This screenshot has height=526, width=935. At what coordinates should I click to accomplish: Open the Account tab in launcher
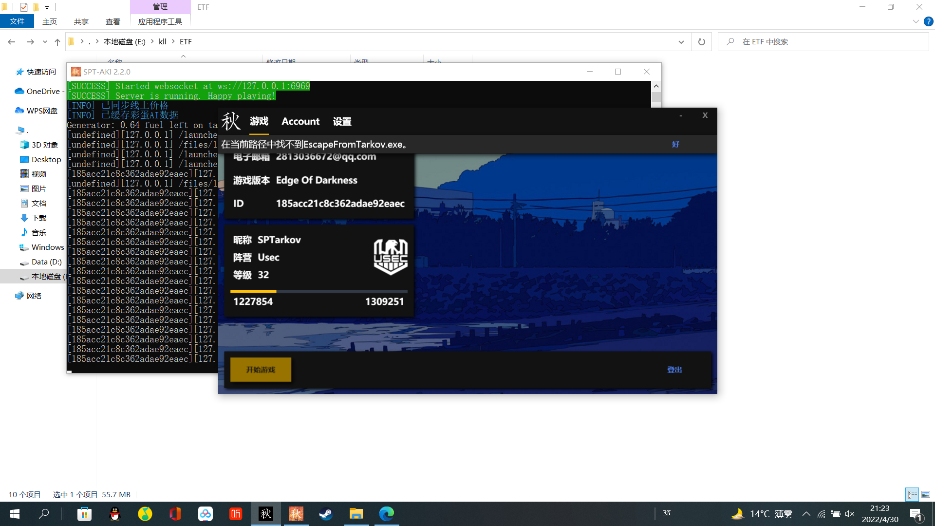click(300, 121)
